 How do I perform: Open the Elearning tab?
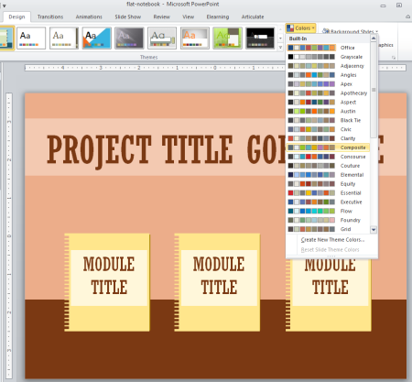pos(218,16)
